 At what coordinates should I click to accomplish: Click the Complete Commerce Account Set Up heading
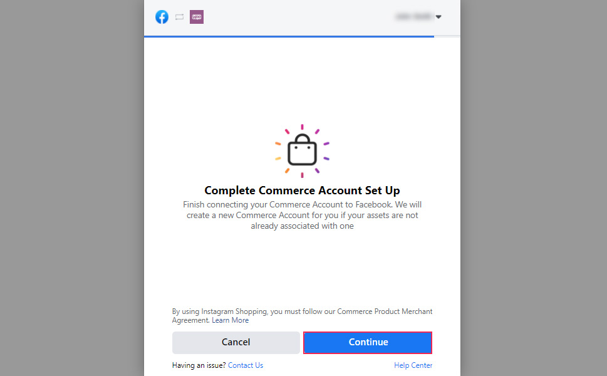tap(302, 191)
